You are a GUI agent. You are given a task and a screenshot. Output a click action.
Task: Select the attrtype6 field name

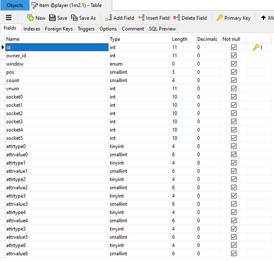coord(16,245)
